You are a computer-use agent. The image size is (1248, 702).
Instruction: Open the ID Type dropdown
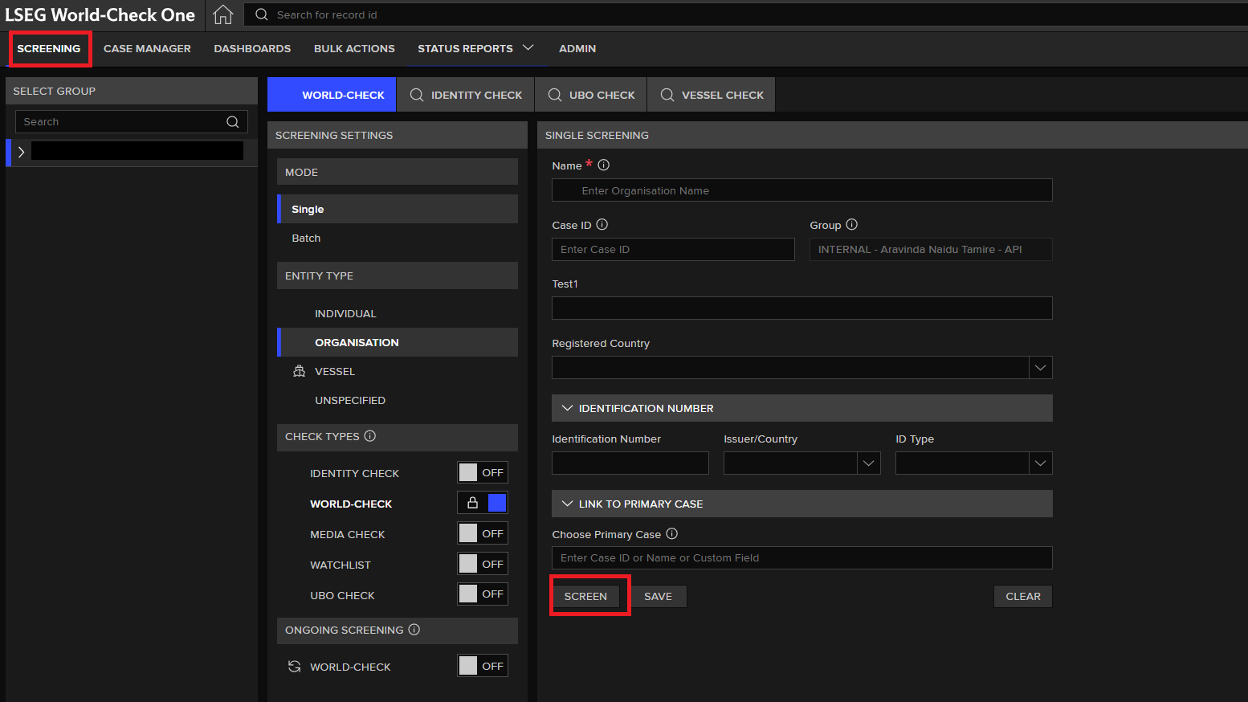click(1041, 463)
